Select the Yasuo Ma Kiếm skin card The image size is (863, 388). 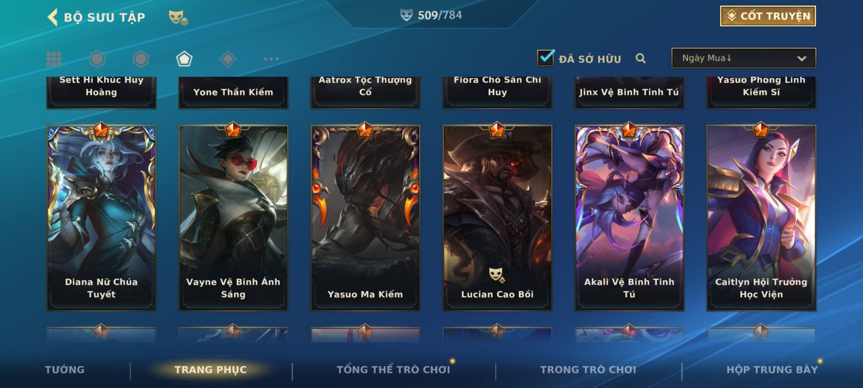click(x=365, y=218)
